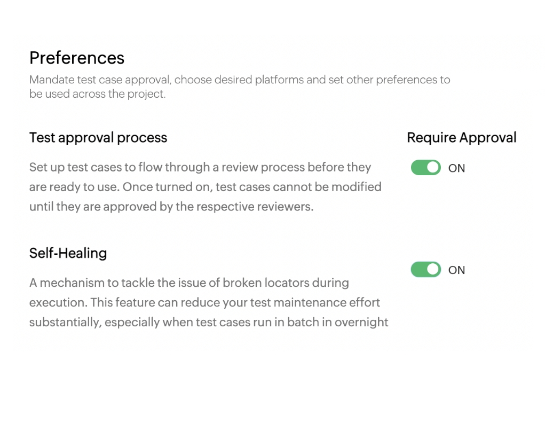545x423 pixels.
Task: Toggle the Require Approval switch
Action: pos(425,168)
